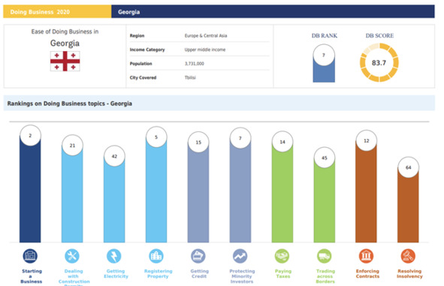Open the Registering Property building icon
Screen dimensions: 444x286
[156, 256]
